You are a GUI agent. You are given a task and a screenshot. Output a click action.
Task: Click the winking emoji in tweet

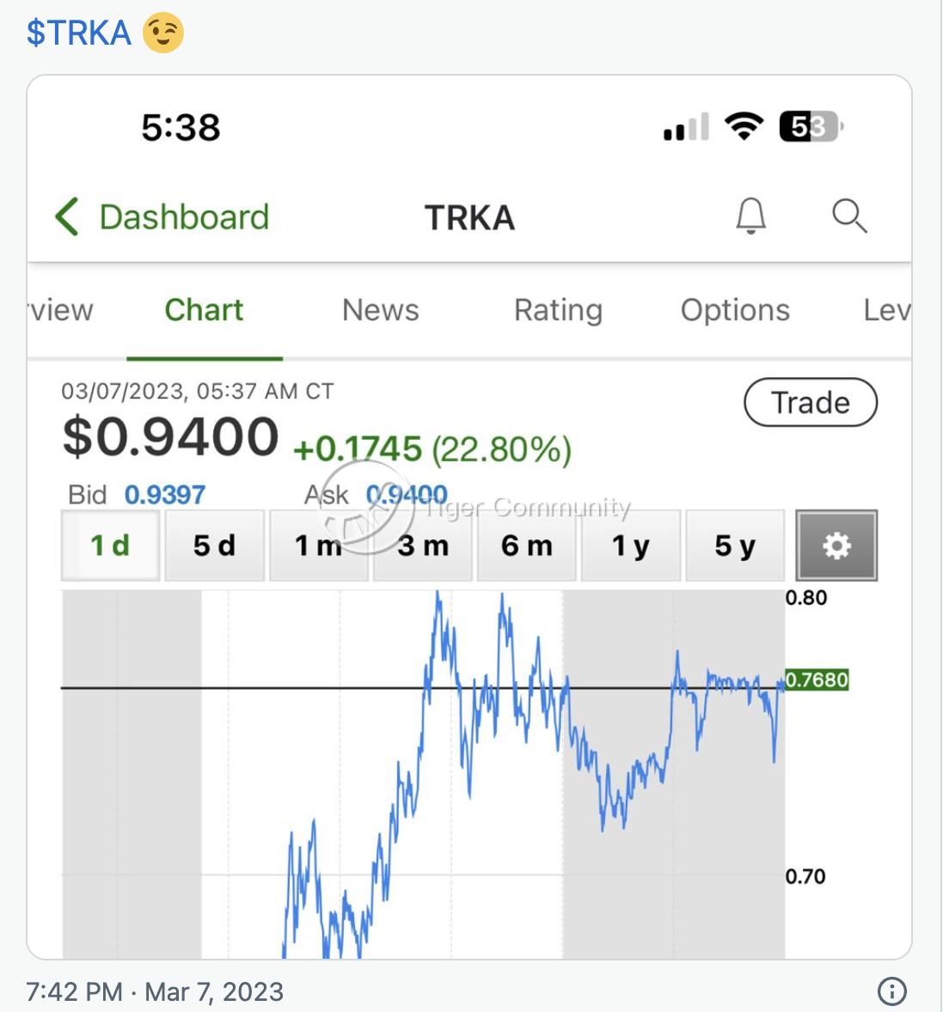point(163,33)
